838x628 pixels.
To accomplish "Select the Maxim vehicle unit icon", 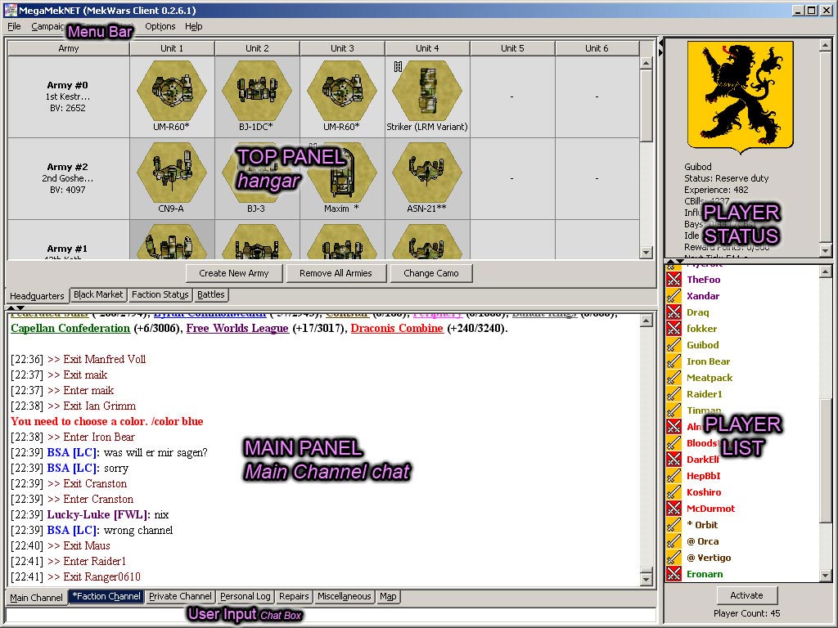I will click(x=342, y=173).
